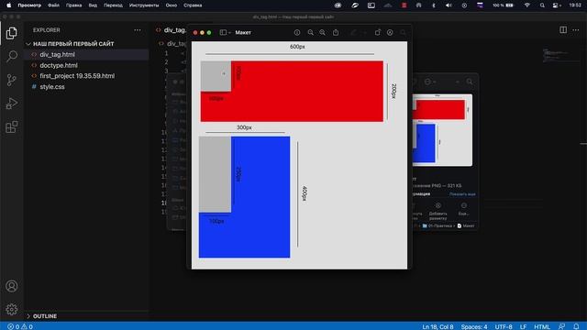The width and height of the screenshot is (587, 330).
Task: Open the Переход menu
Action: tap(113, 5)
